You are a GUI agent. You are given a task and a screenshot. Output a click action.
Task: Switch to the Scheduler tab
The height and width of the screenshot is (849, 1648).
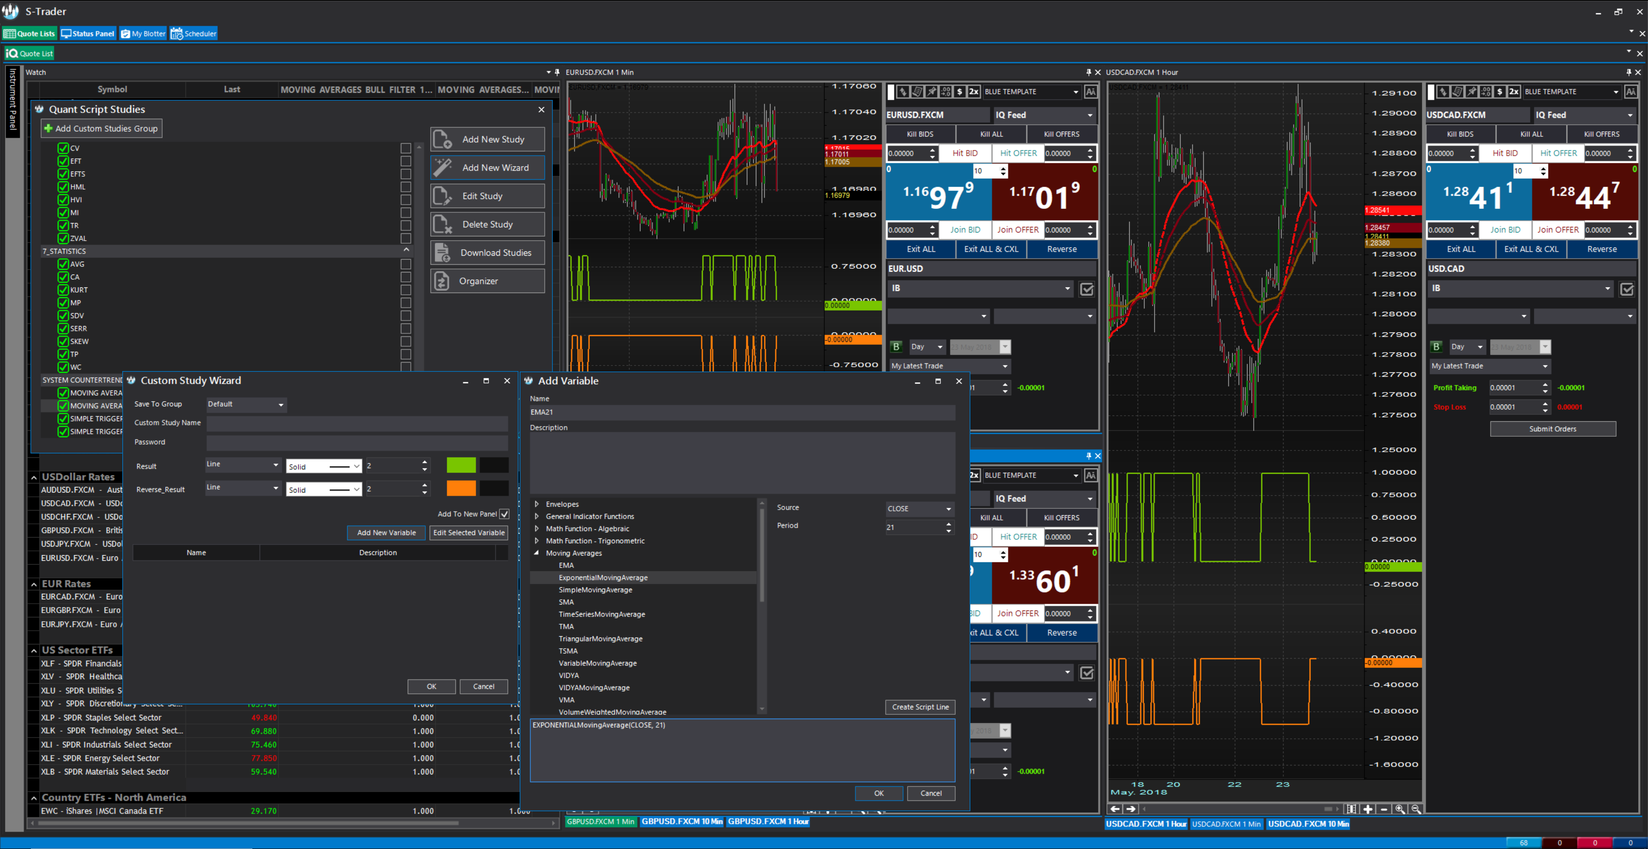194,34
